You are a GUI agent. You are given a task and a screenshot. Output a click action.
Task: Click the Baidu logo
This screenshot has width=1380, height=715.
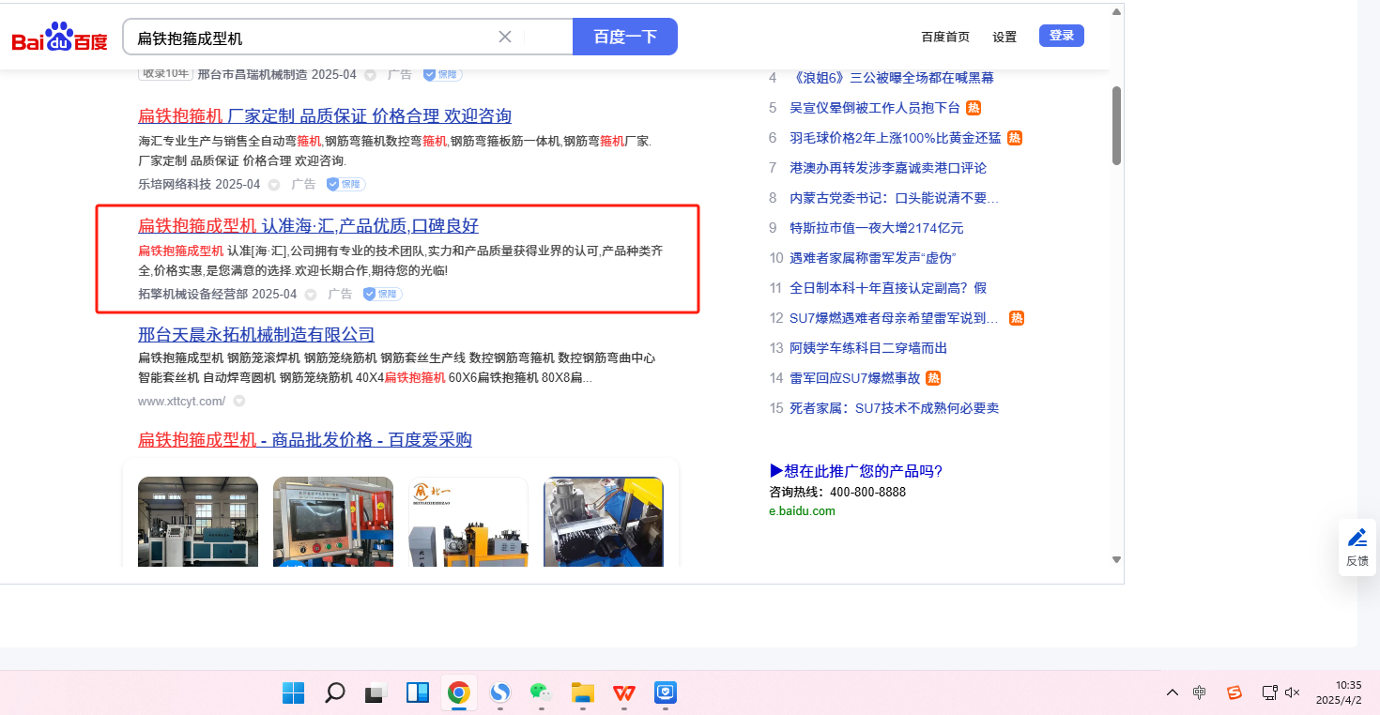[x=59, y=38]
